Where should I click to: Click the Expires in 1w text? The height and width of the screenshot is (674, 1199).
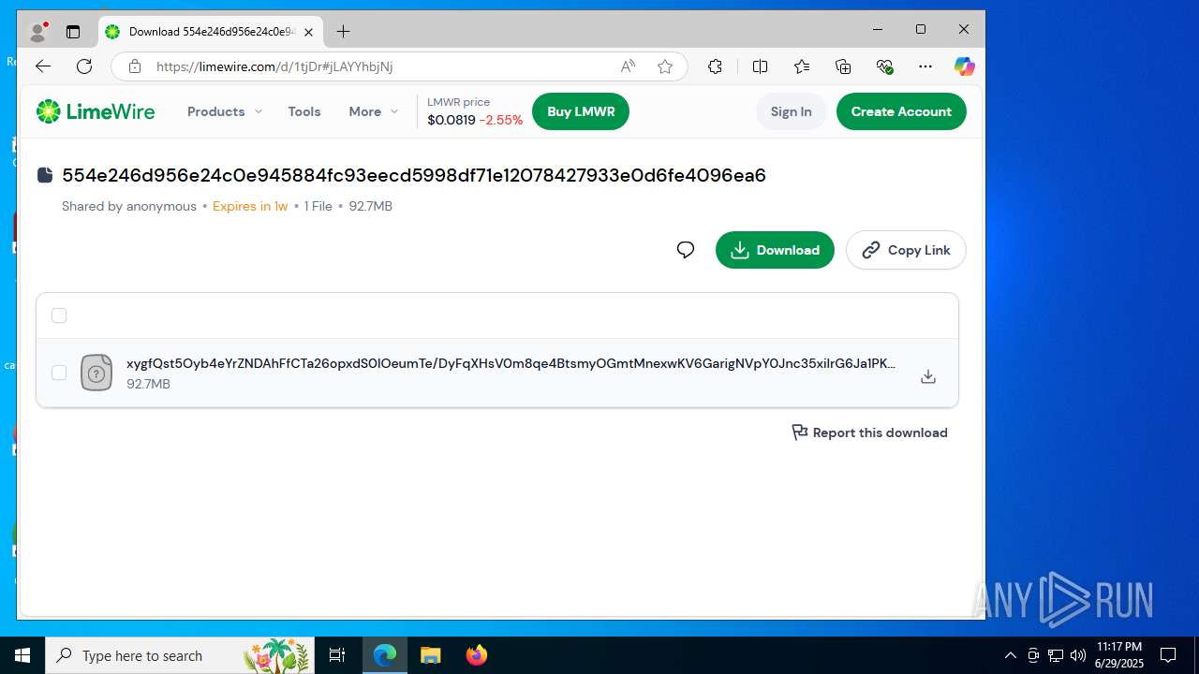[250, 206]
